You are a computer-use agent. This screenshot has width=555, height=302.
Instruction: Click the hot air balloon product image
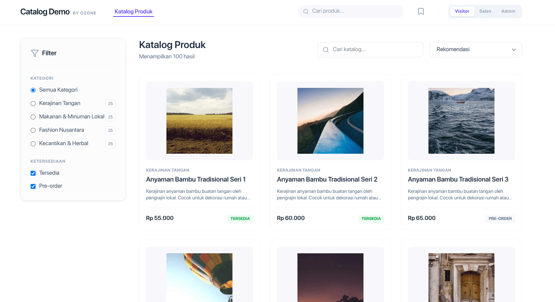point(199,278)
